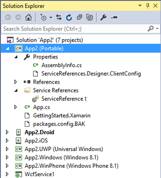The width and height of the screenshot is (161, 178).
Task: Open the Pending Changes Filter clock icon
Action: point(43,17)
